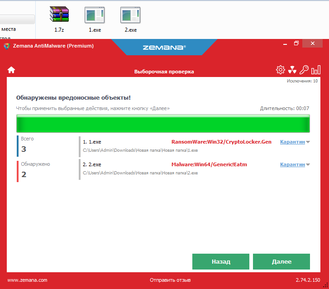Click file path ending in \2.exe
The height and width of the screenshot is (289, 329).
coord(140,173)
